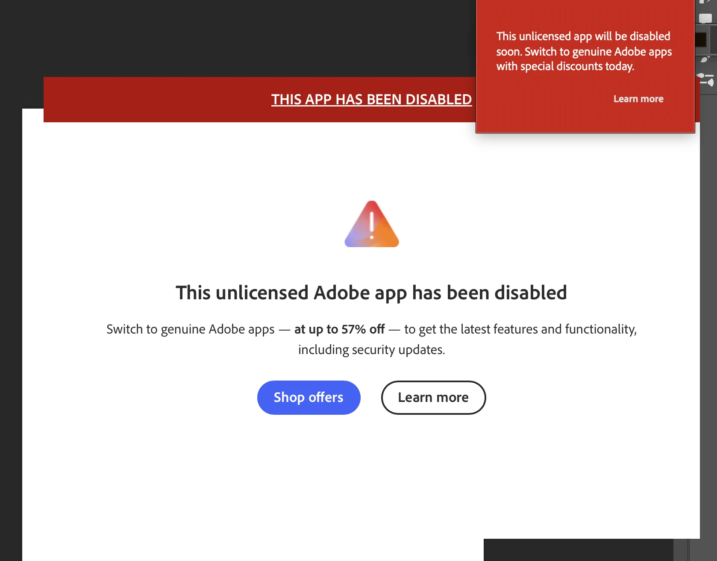The width and height of the screenshot is (717, 561).
Task: Click the outlined Learn more button
Action: [x=433, y=397]
